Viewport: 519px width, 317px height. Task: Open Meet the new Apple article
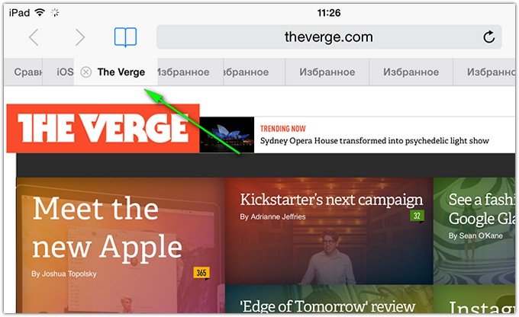[x=108, y=228]
